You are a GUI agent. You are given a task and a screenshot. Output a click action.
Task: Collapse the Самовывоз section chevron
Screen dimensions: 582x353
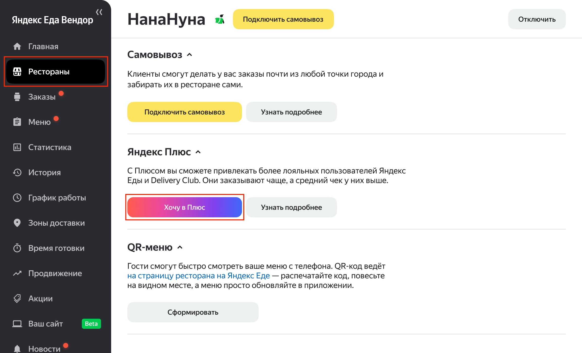click(x=190, y=55)
